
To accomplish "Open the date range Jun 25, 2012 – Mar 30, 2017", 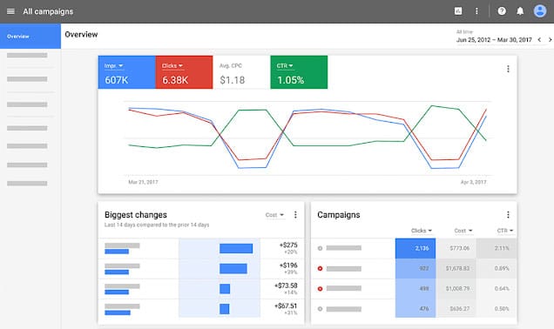I will [494, 40].
